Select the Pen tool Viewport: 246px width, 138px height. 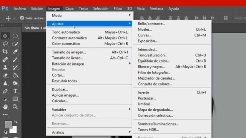tap(5, 91)
